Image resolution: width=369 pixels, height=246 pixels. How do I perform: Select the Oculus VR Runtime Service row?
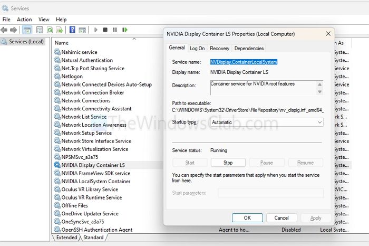coord(92,197)
